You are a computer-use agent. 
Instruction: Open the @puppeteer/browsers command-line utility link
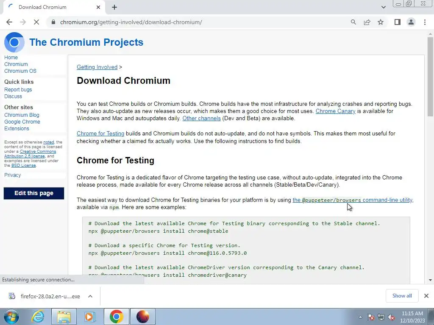(x=353, y=200)
